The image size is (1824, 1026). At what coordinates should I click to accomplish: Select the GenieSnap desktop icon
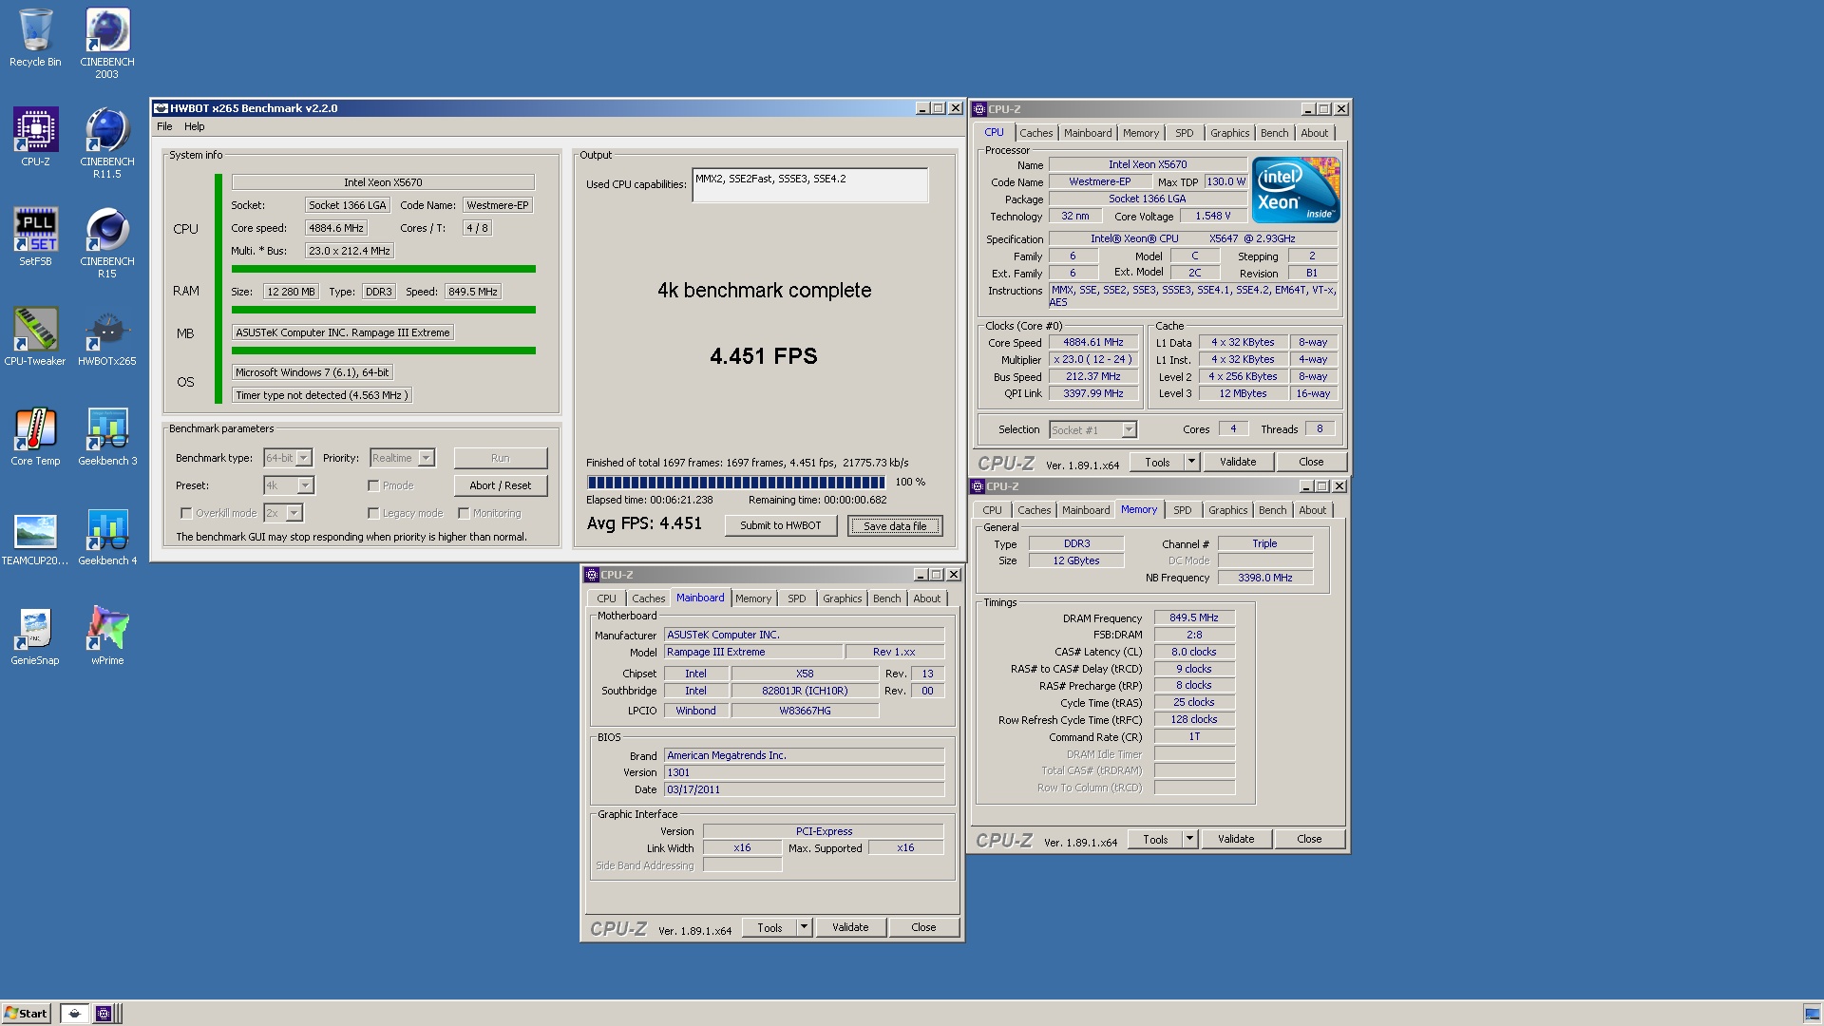click(x=35, y=636)
